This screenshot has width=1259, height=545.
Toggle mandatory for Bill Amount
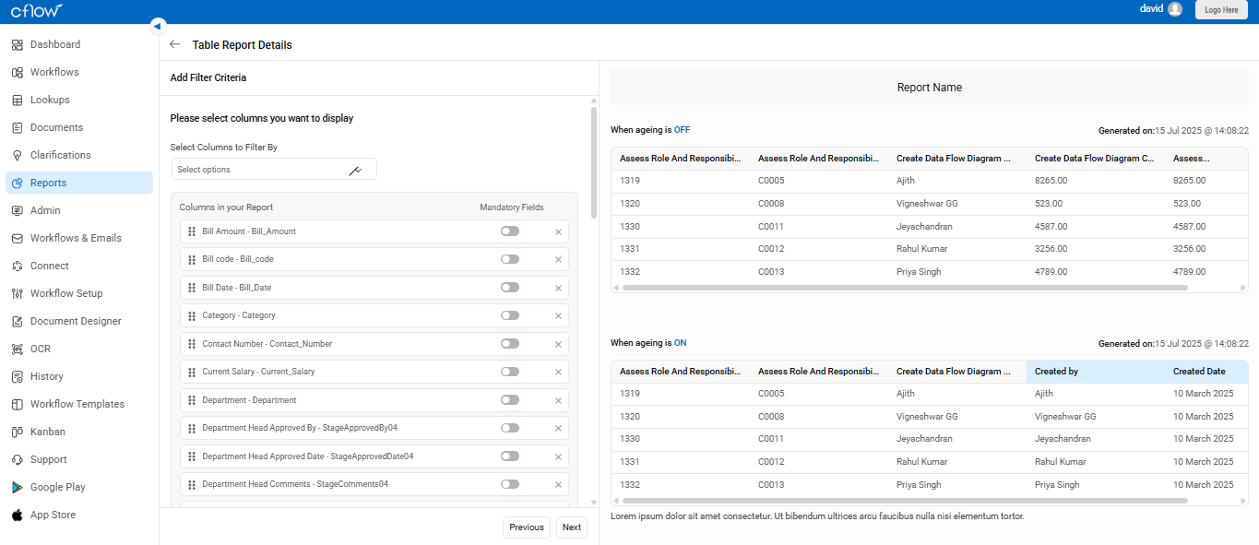click(510, 231)
